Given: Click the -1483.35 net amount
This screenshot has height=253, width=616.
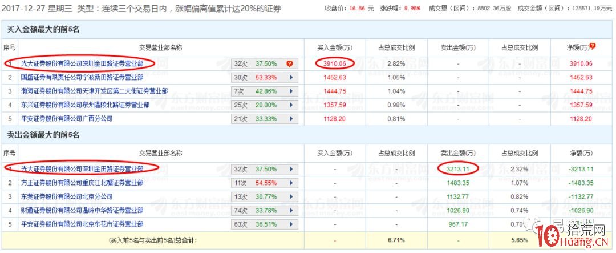Looking at the screenshot, I should click(x=580, y=183).
